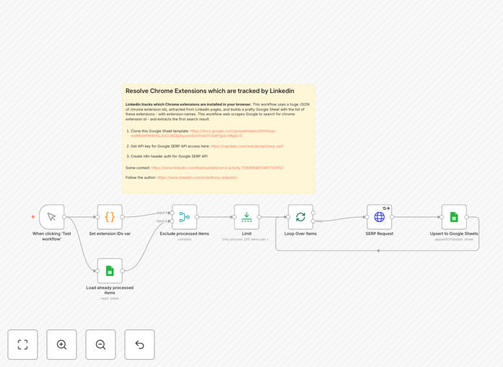Zoom out of the workflow canvas

pyautogui.click(x=100, y=345)
